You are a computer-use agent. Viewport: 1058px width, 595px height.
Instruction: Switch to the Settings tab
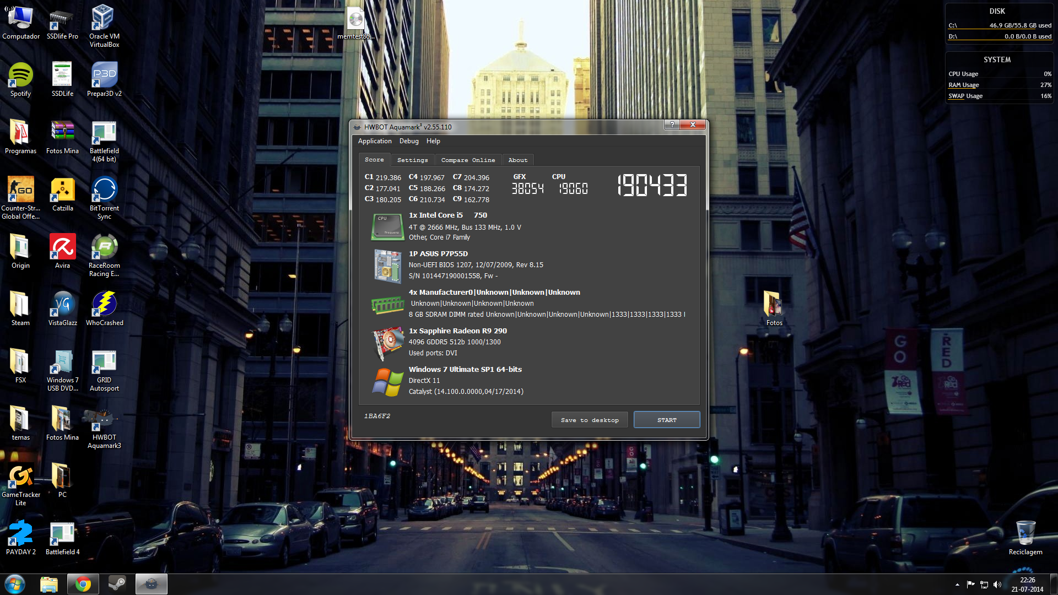tap(412, 160)
